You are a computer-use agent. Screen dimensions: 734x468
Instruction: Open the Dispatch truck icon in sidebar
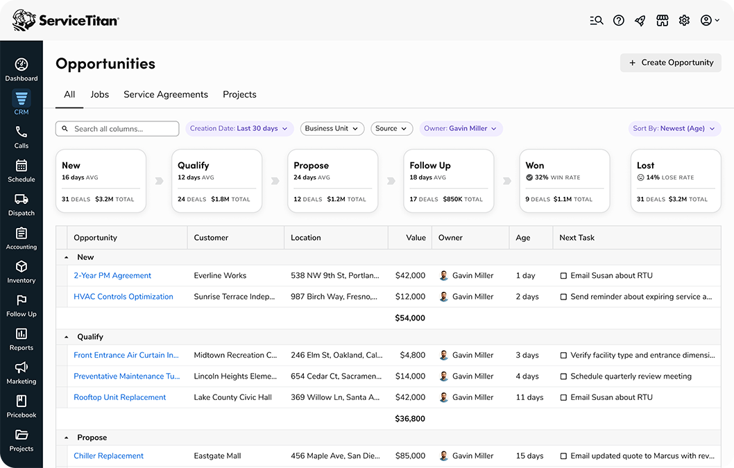(x=22, y=200)
